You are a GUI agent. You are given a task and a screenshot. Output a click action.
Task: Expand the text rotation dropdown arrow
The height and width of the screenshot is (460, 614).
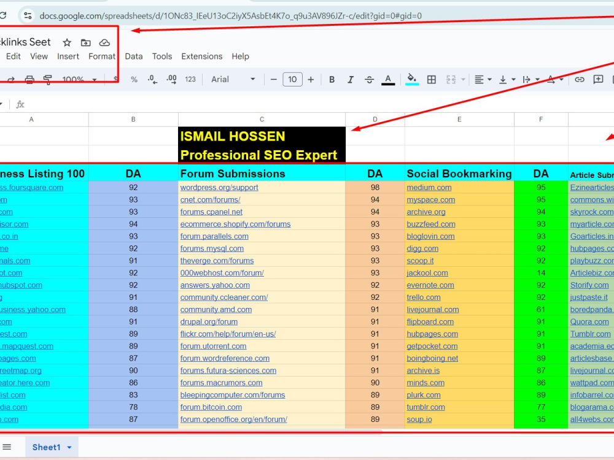[562, 80]
